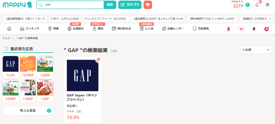The width and height of the screenshot is (275, 124).
Task: Click the red heart favorites button
Action: [148, 5]
